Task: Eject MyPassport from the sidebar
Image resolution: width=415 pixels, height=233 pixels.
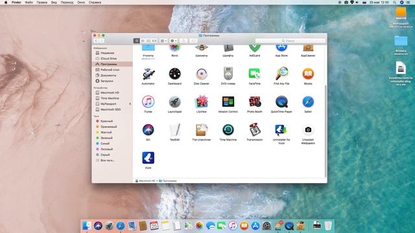Action: pyautogui.click(x=130, y=104)
